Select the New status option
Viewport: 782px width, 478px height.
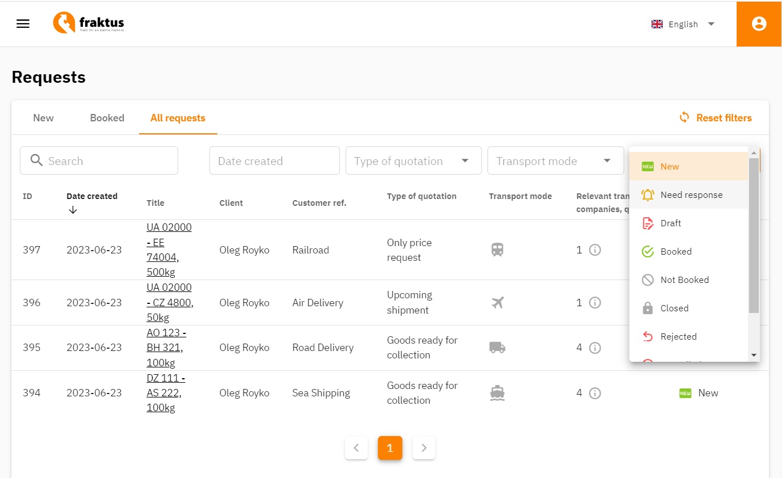pos(689,166)
